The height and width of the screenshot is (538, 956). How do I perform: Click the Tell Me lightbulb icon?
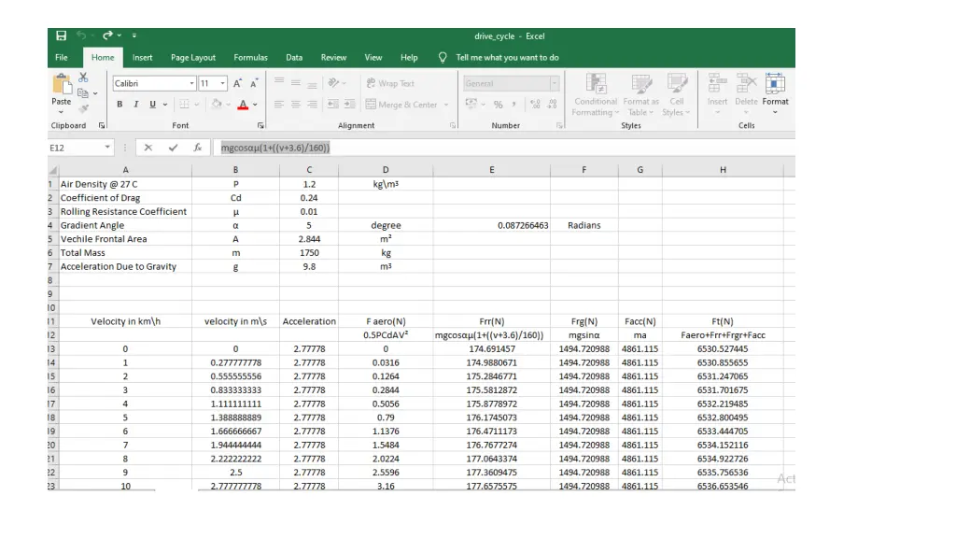[443, 57]
